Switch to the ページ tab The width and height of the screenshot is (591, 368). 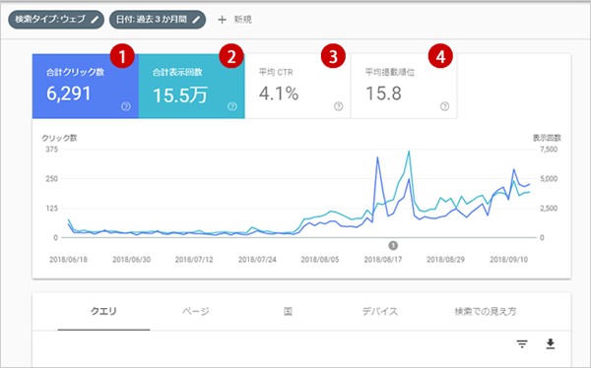(x=196, y=312)
